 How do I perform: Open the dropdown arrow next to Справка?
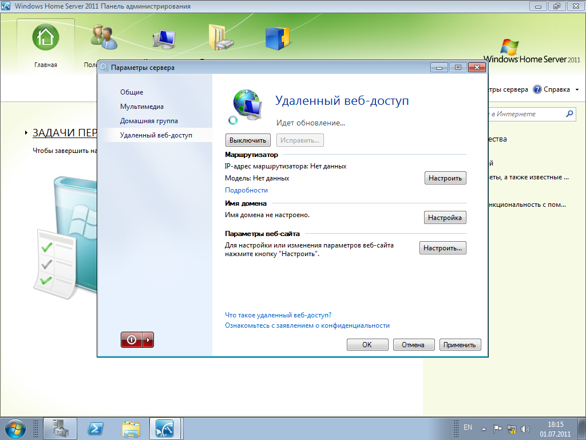[577, 89]
